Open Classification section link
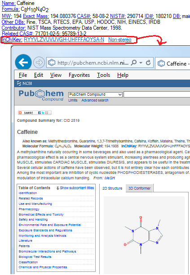The width and height of the screenshot is (190, 275). [x=28, y=262]
